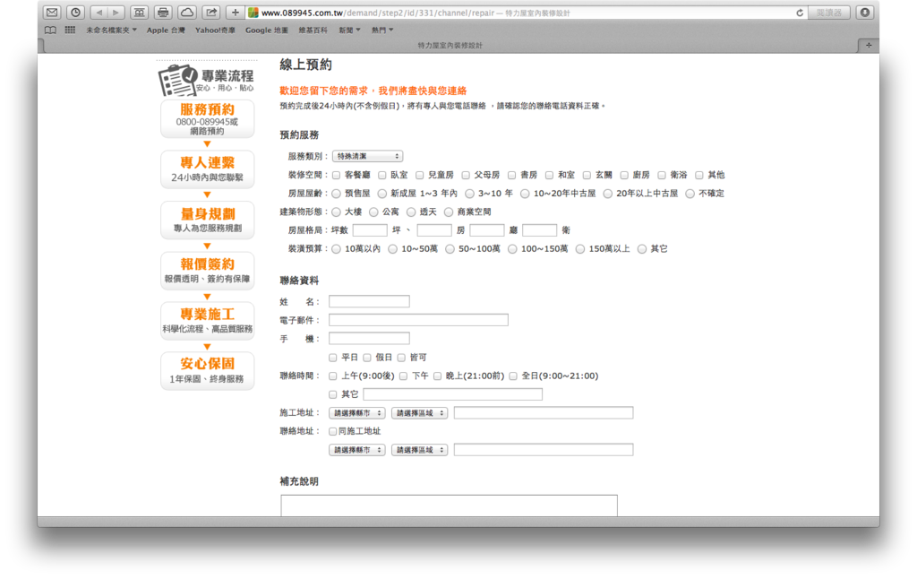
Task: Check the 臥室 checkbox
Action: pyautogui.click(x=381, y=175)
